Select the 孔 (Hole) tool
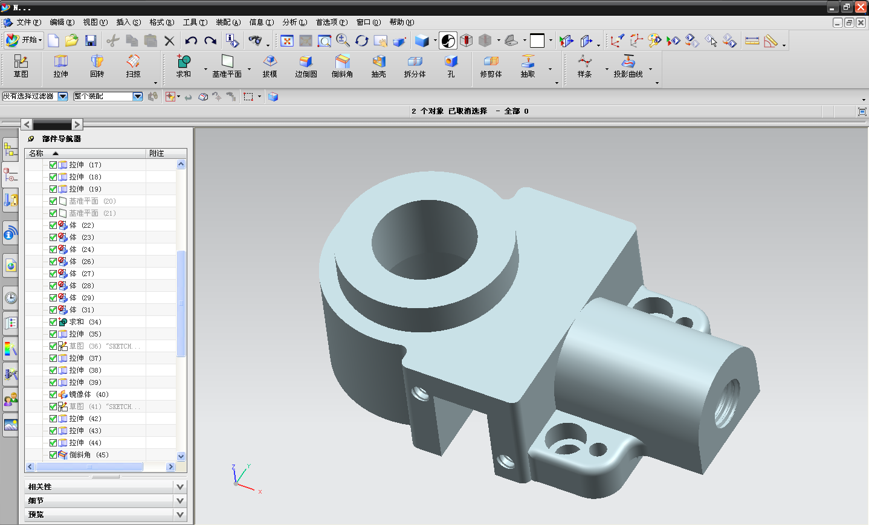 pyautogui.click(x=451, y=66)
